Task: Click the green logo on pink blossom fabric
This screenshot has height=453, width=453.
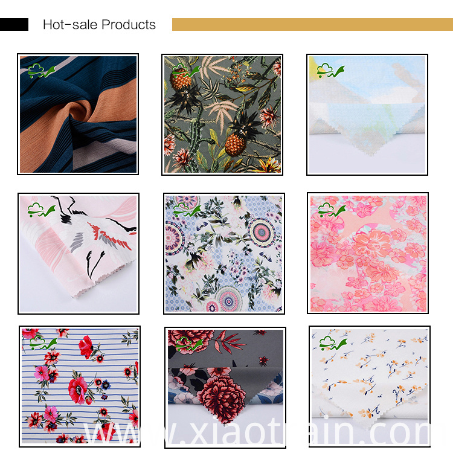Action: (x=332, y=210)
